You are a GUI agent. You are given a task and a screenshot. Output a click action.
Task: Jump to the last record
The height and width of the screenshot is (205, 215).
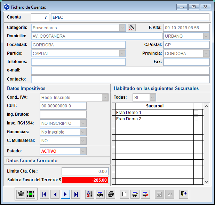(x=76, y=194)
